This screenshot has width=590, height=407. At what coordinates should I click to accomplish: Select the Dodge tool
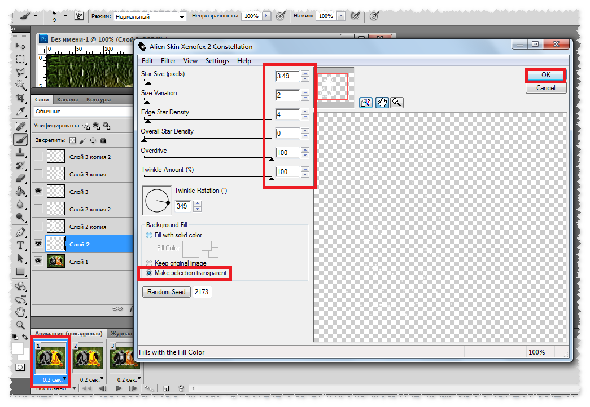click(x=20, y=217)
